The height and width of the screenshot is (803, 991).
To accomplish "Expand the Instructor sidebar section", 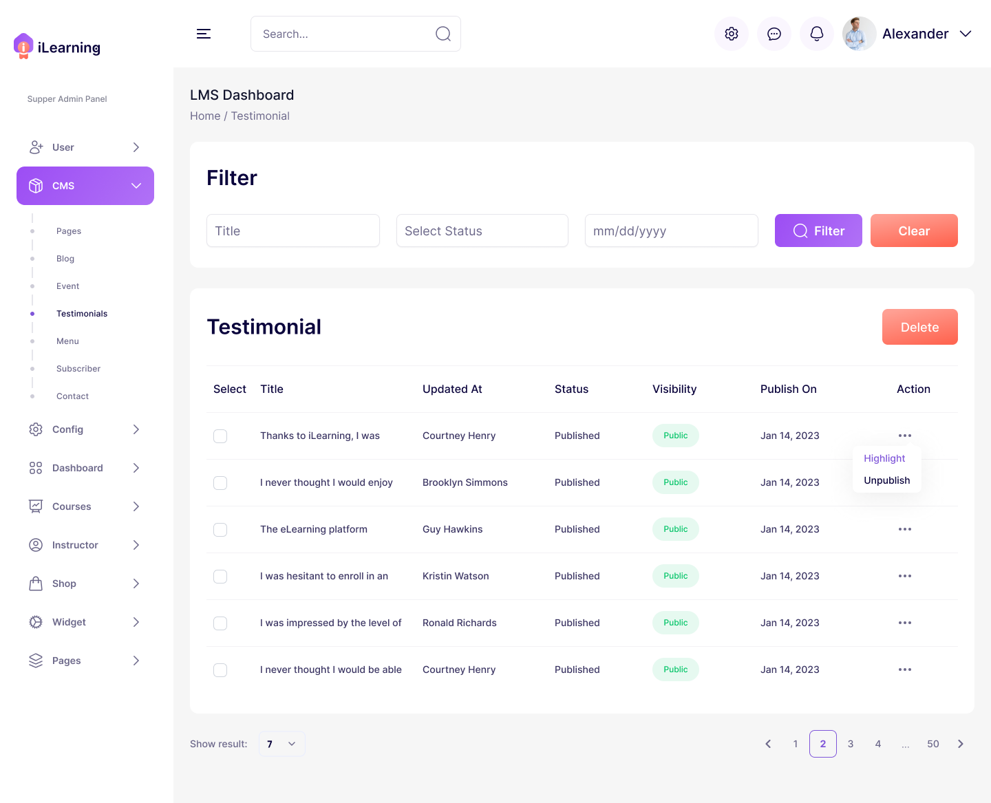I will pyautogui.click(x=136, y=545).
